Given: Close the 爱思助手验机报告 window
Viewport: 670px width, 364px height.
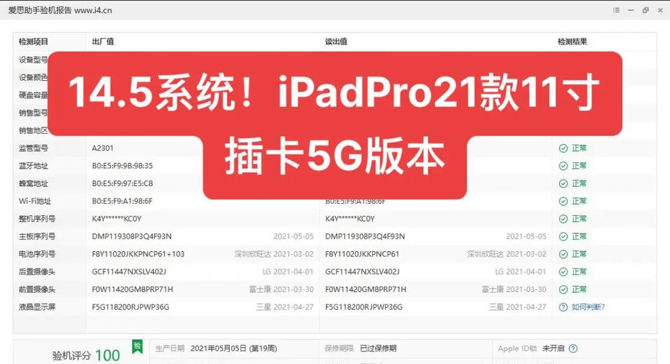Looking at the screenshot, I should coord(660,10).
